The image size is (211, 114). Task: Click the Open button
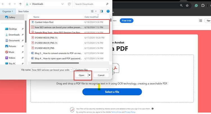(x=81, y=75)
